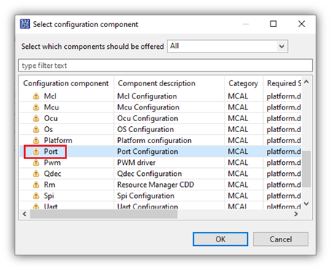Select the Ocu component row
The height and width of the screenshot is (270, 331).
tap(160, 118)
